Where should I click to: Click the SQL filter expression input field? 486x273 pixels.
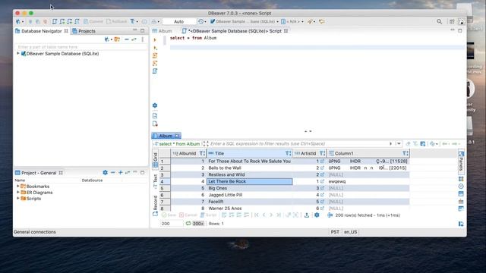click(x=298, y=143)
